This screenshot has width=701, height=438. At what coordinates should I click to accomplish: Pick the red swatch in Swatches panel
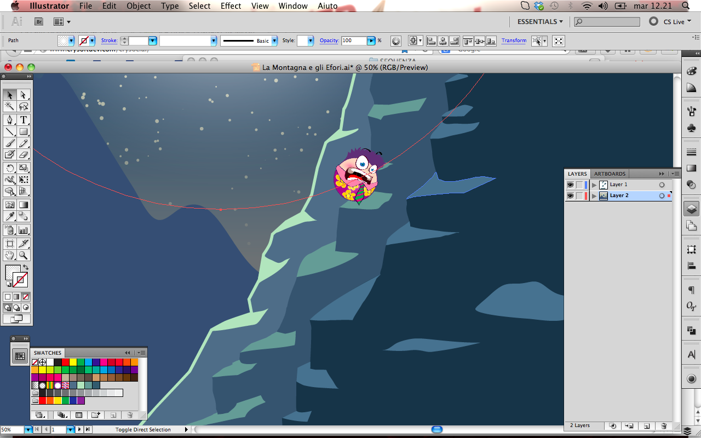[x=65, y=362]
